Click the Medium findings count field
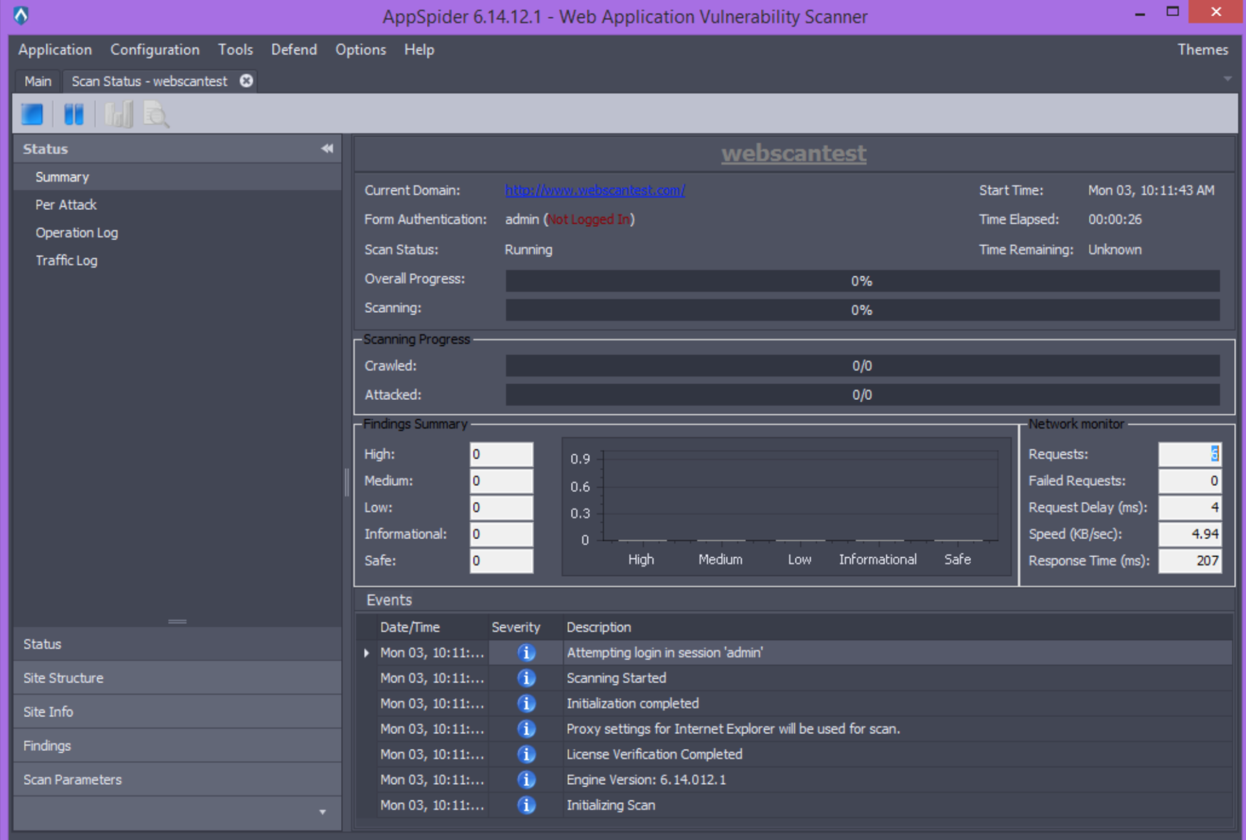 coord(501,481)
